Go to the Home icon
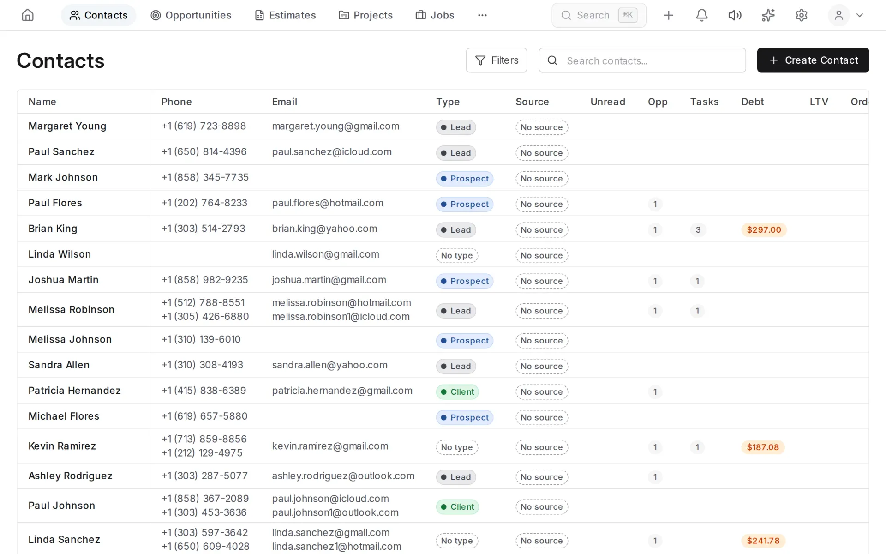The height and width of the screenshot is (554, 886). [x=28, y=15]
